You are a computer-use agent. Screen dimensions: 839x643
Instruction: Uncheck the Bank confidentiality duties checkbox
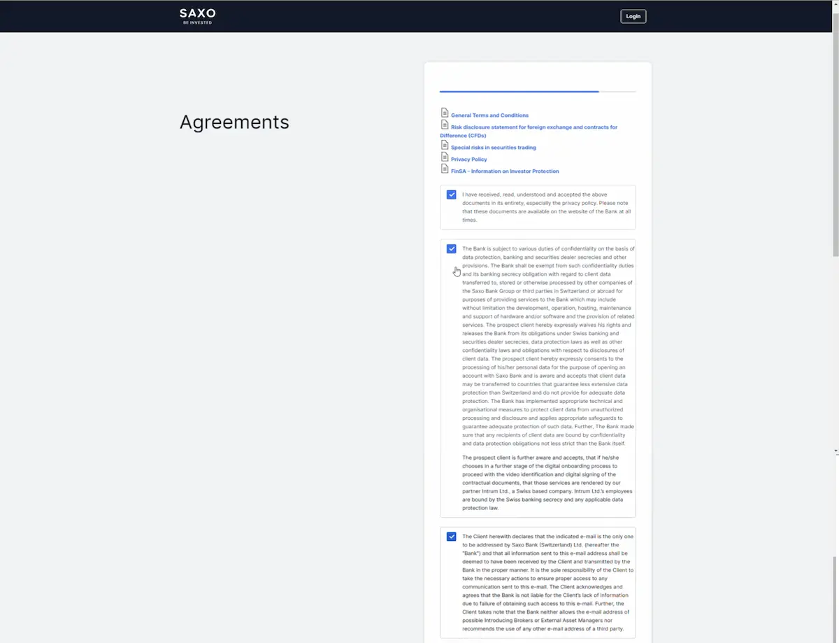click(452, 249)
